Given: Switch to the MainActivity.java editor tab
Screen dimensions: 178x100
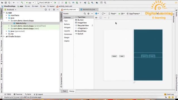Looking at the screenshot, I should (89, 9).
